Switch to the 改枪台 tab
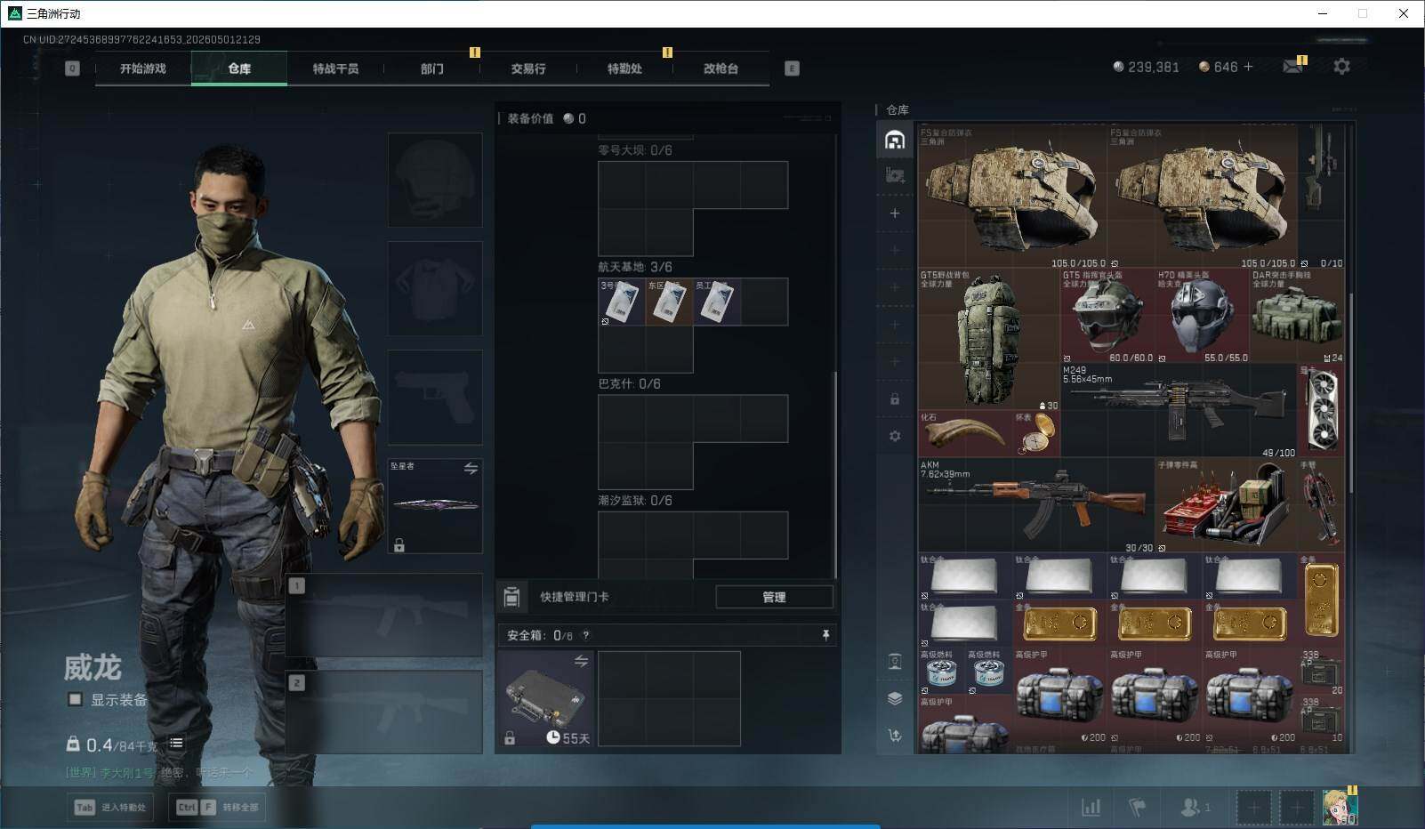 [721, 68]
